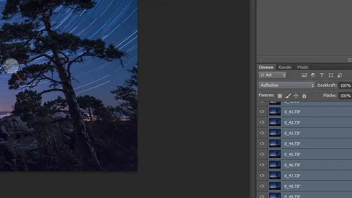
Task: Filter layers by type (T) icon
Action: pos(322,75)
